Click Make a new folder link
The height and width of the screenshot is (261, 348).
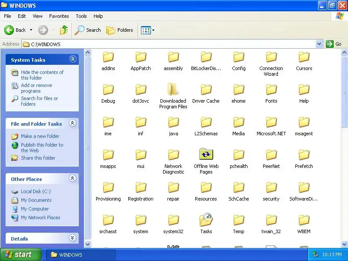click(x=40, y=136)
